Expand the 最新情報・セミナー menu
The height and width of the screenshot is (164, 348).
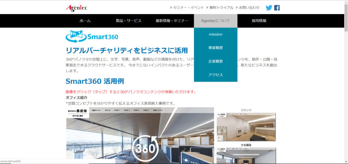pyautogui.click(x=172, y=21)
